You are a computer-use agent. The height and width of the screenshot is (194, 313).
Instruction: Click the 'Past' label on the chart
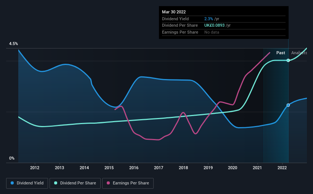[281, 53]
